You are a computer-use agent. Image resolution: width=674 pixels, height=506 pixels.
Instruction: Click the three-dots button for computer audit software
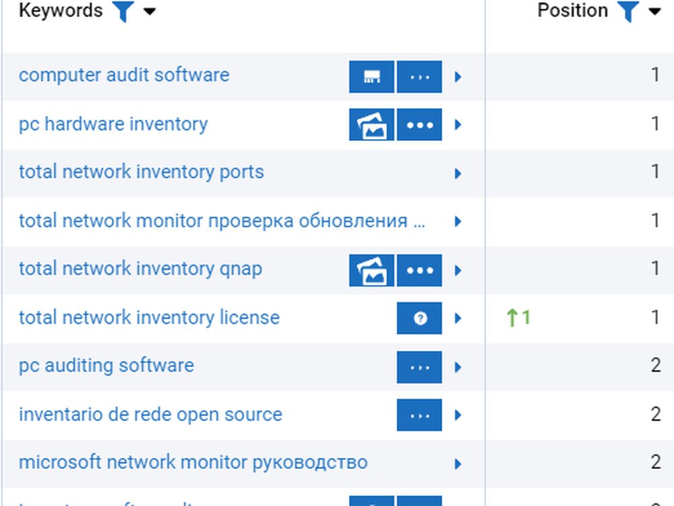[419, 76]
